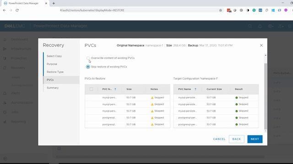This screenshot has height=164, width=293.
Task: Open Protection in the sidebar
Action: (x=19, y=58)
